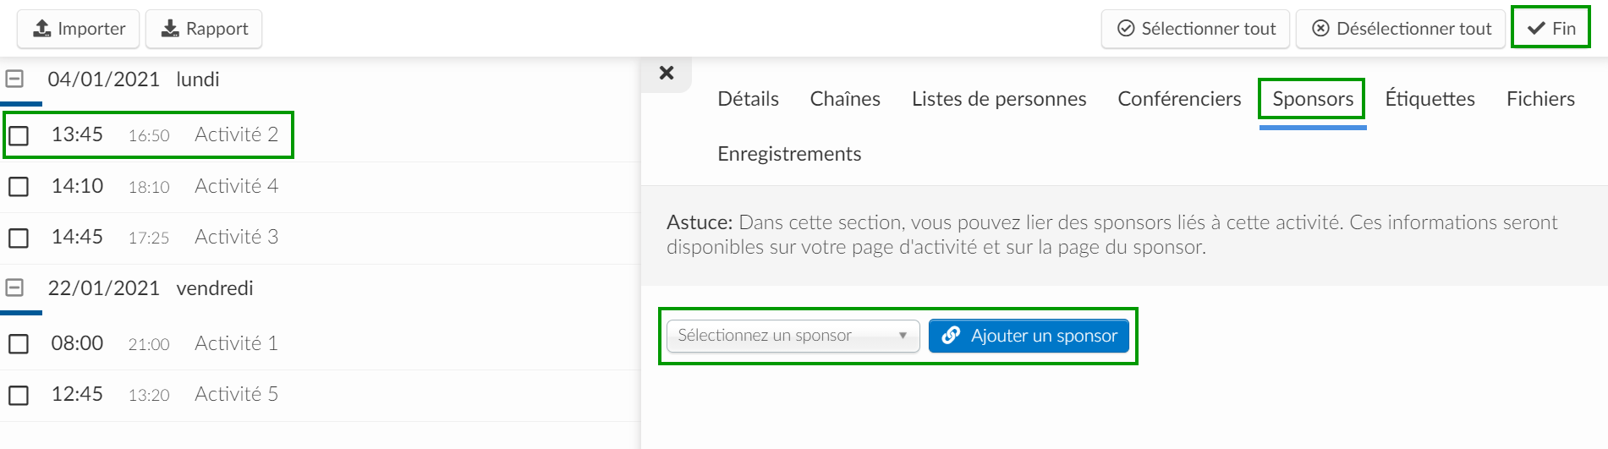Click the x-circle icon on Désélectionner tout
The width and height of the screenshot is (1608, 449).
pos(1320,29)
